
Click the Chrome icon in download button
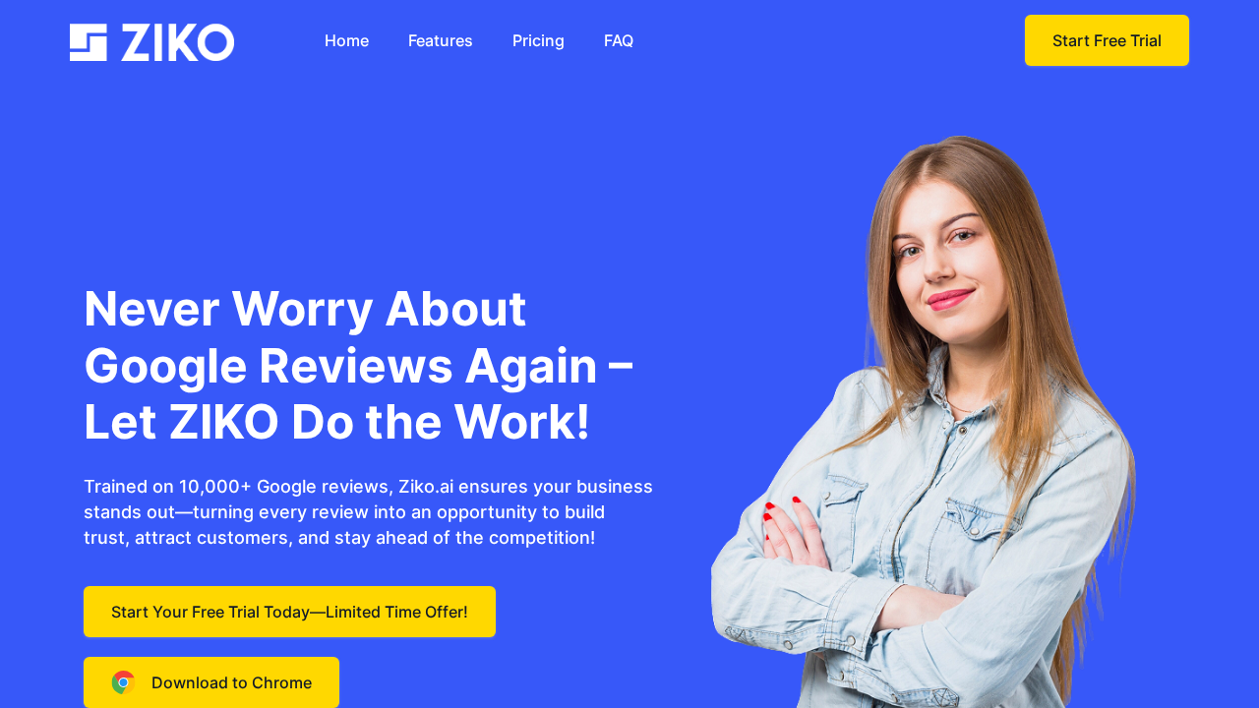[x=123, y=682]
